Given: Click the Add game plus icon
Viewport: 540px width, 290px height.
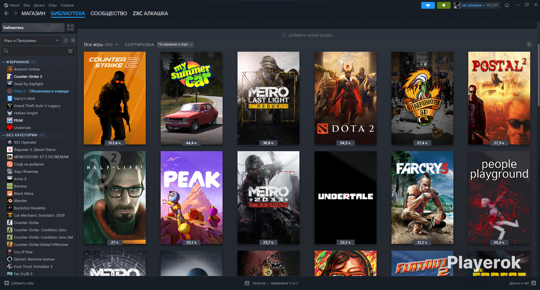Looking at the screenshot, I should (x=7, y=283).
